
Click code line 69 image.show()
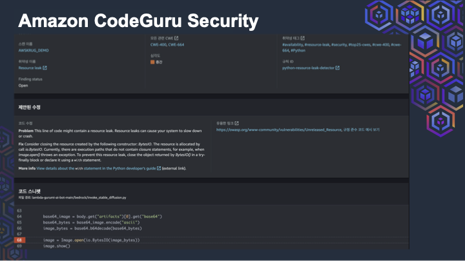click(56, 246)
